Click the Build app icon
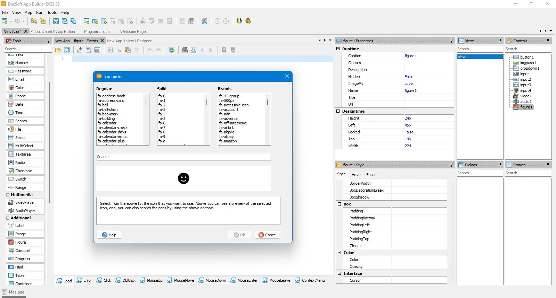This screenshot has height=298, width=556. pos(239,21)
